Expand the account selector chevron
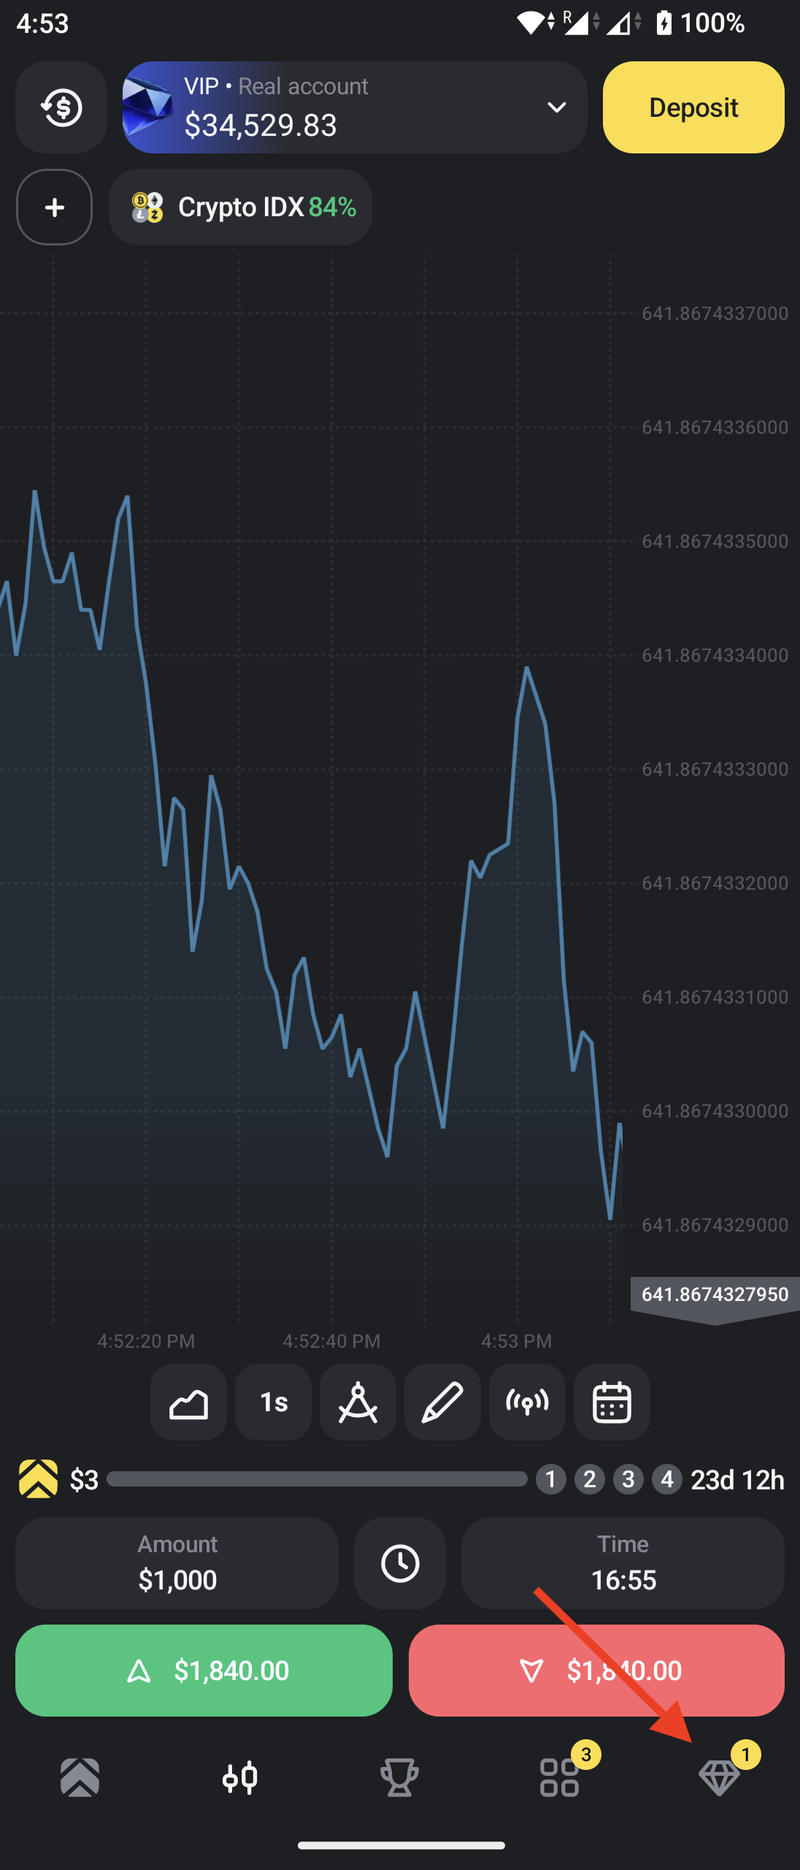800x1870 pixels. 557,107
